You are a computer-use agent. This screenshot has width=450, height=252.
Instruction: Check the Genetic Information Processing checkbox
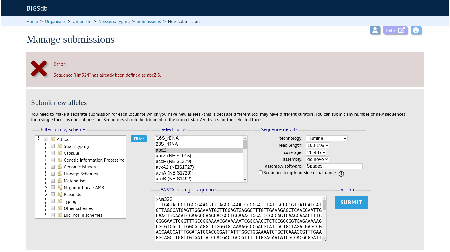click(x=53, y=160)
